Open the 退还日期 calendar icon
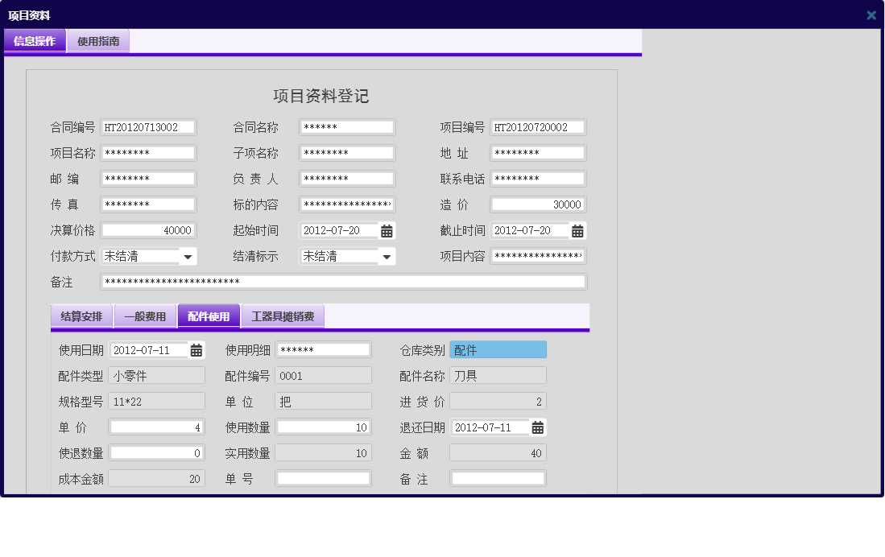Image resolution: width=885 pixels, height=557 pixels. click(536, 427)
